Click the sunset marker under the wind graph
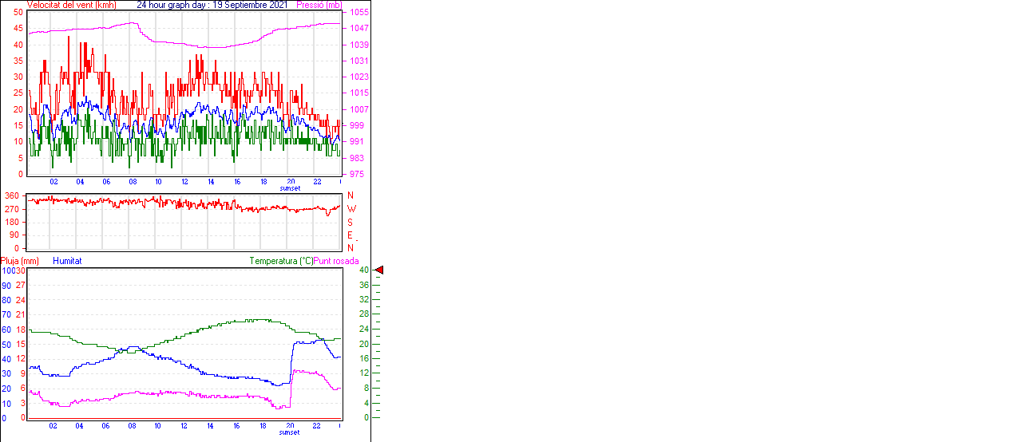Image resolution: width=1022 pixels, height=442 pixels. (x=290, y=188)
